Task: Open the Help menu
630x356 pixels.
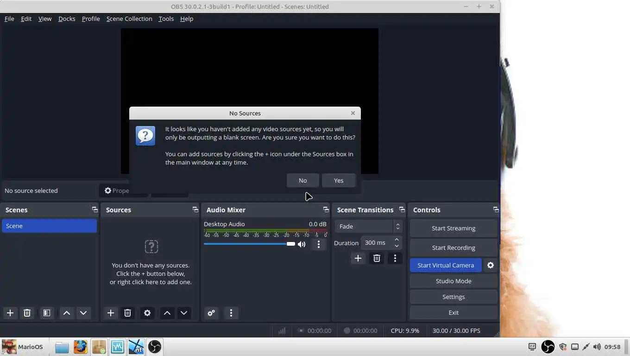Action: [187, 19]
